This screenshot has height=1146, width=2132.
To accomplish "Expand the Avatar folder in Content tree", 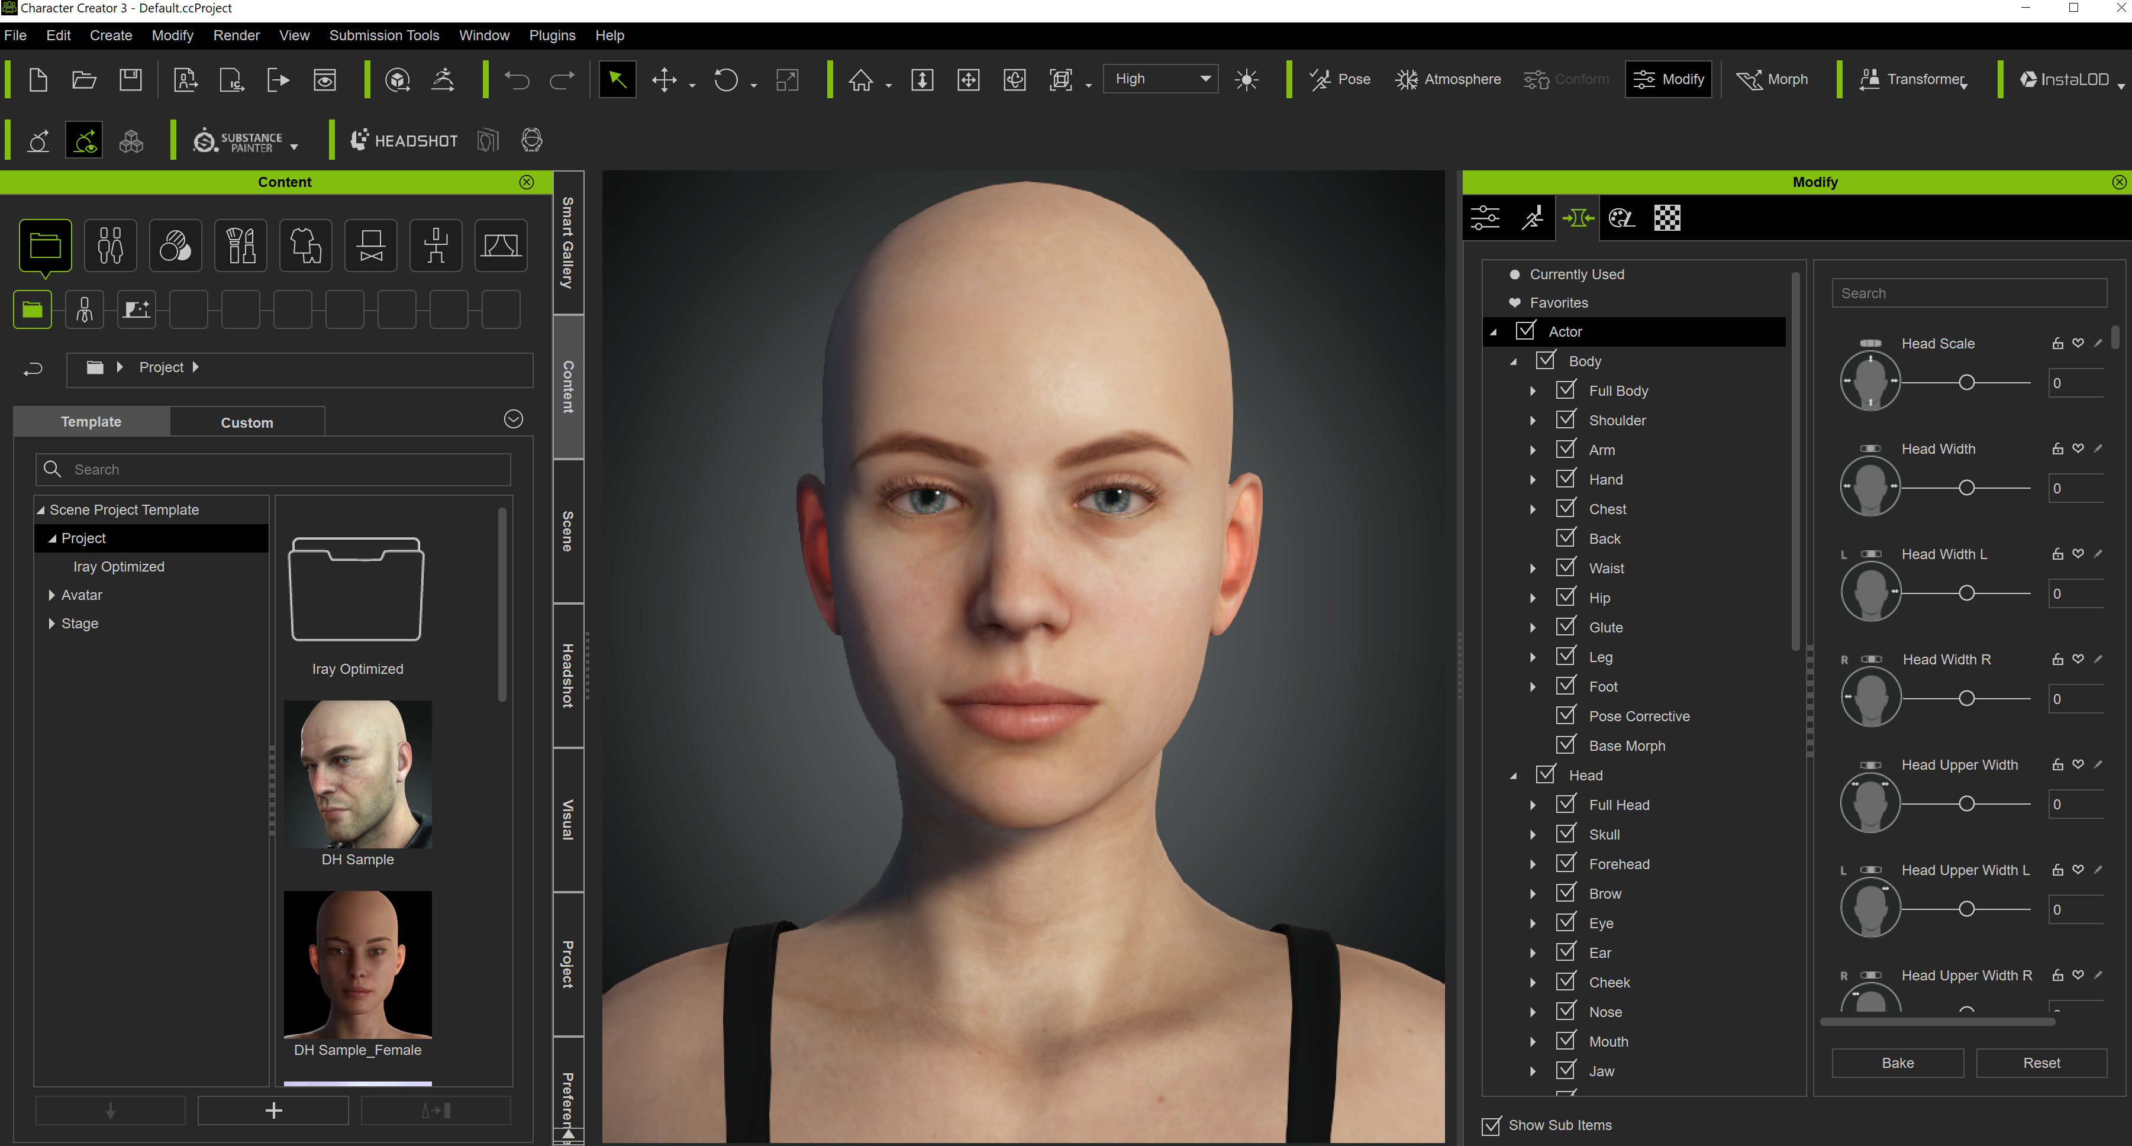I will tap(51, 595).
